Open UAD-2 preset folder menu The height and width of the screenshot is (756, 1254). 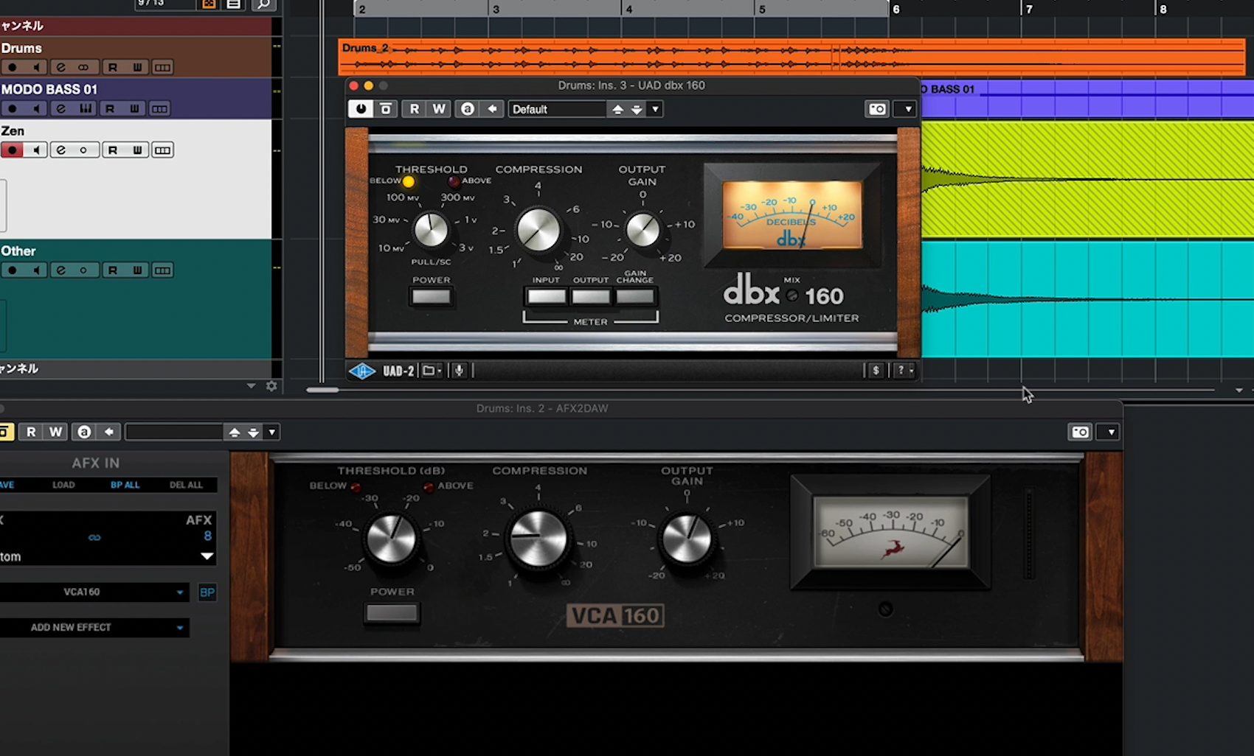point(432,371)
